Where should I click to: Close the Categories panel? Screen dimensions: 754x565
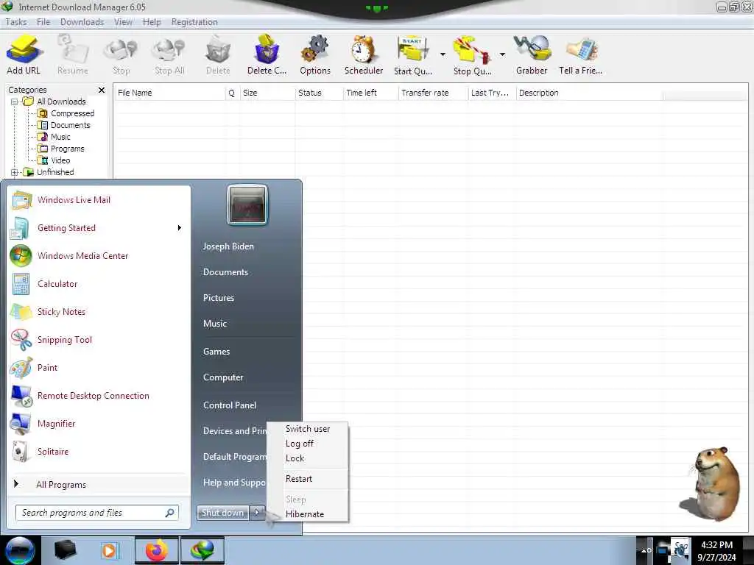[x=102, y=90]
